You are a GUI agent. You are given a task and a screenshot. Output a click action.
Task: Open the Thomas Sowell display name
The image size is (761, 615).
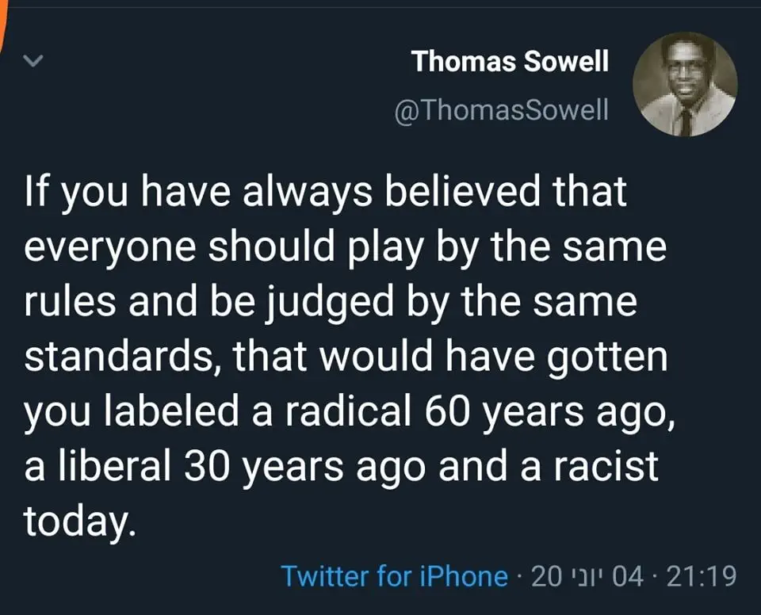[x=511, y=61]
